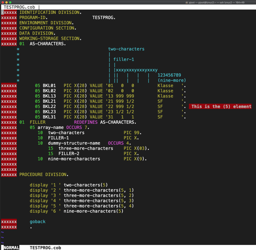Click the BKL22 field name

(x=49, y=107)
